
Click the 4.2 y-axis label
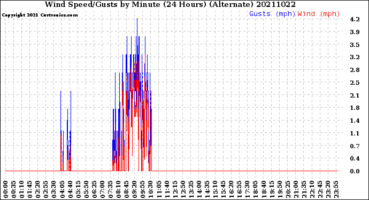pos(355,19)
